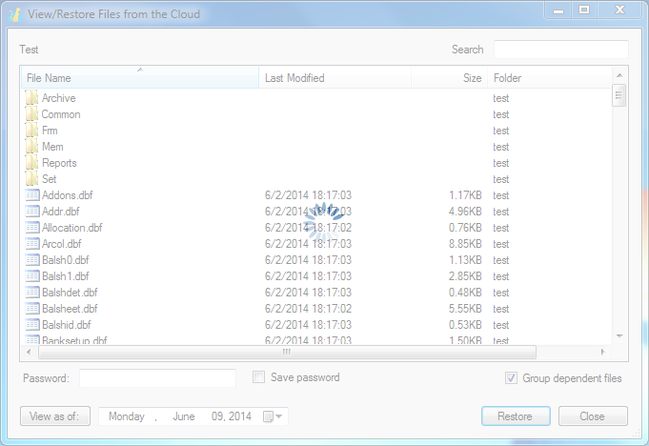This screenshot has height=446, width=649.
Task: Click the Archive folder icon
Action: point(31,98)
